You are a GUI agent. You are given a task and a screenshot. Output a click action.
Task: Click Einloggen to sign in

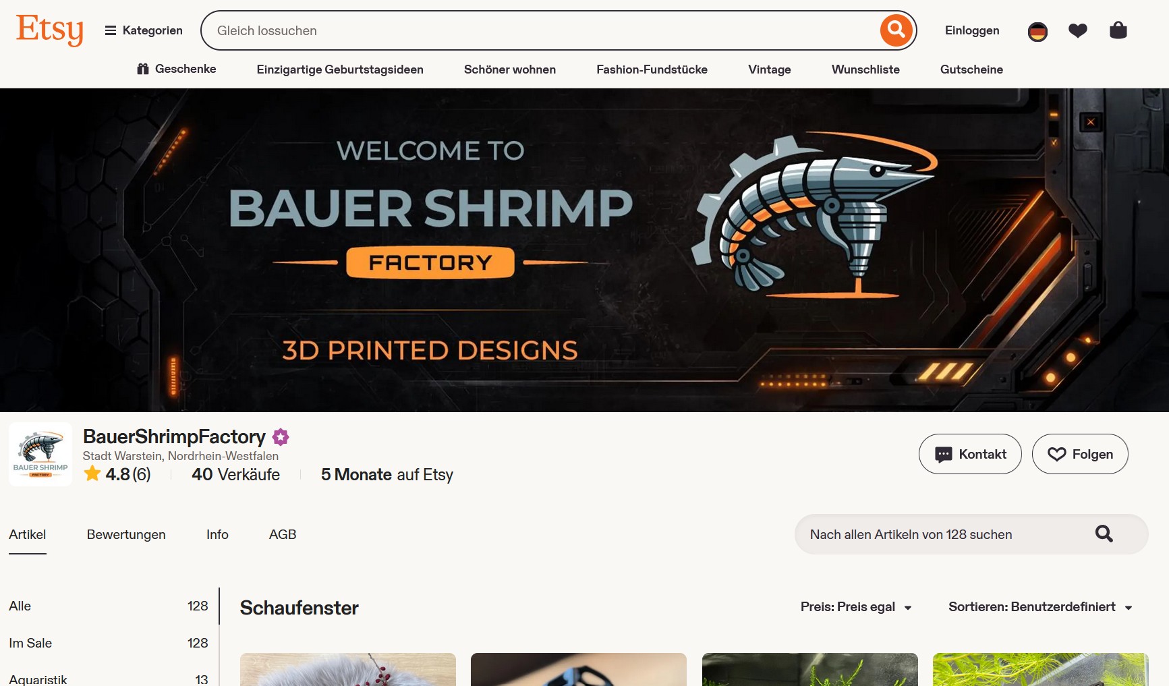coord(972,30)
